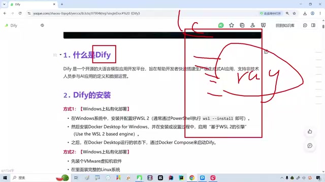Image resolution: width=325 pixels, height=182 pixels.
Task: Open the comments panel icon at top
Action: 305,25
